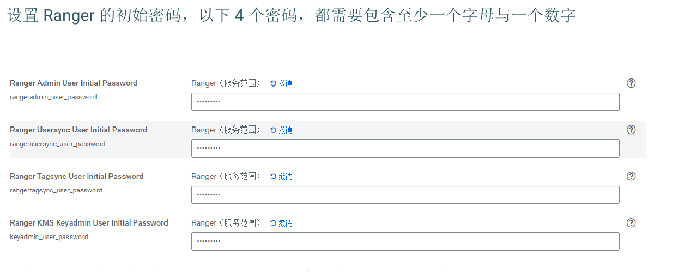The width and height of the screenshot is (697, 272).
Task: Revert the Ranger Tagsync User Initial Password
Action: [x=281, y=177]
